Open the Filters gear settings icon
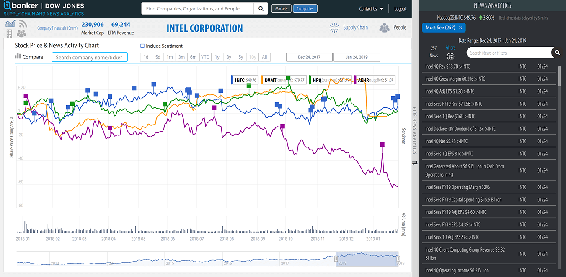Screen dimensions: 566x277 [450, 56]
